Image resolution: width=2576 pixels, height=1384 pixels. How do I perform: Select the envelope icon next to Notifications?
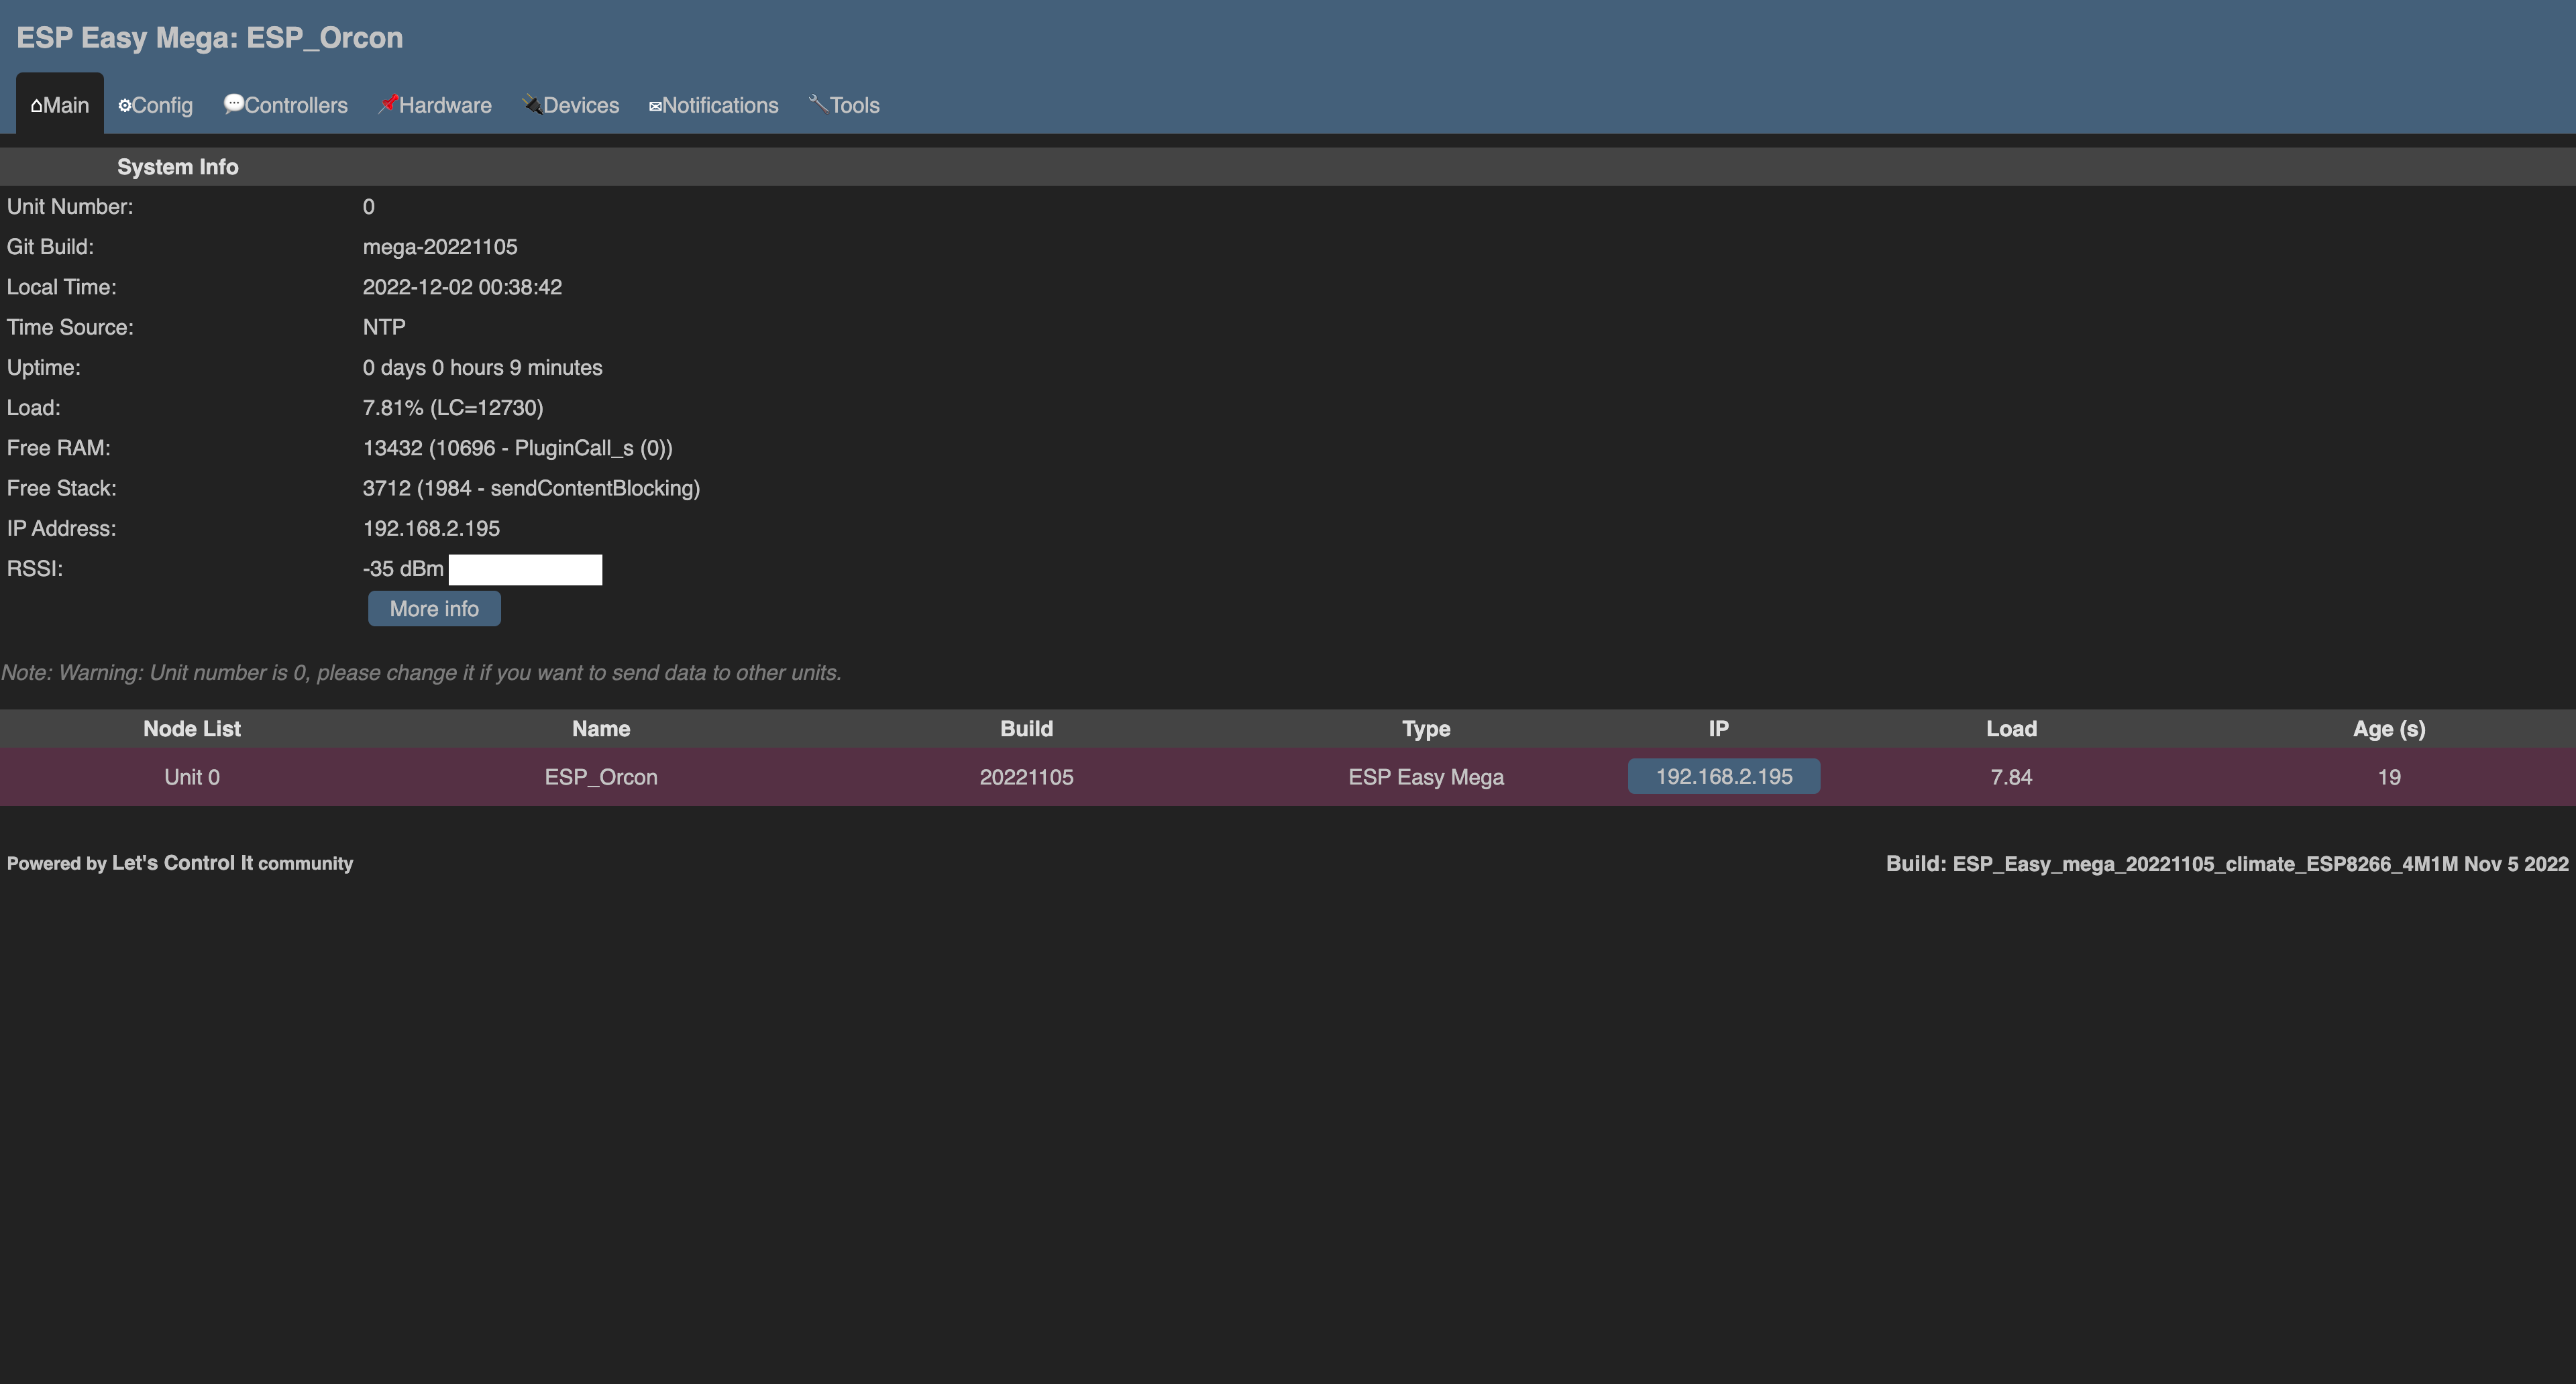point(655,105)
